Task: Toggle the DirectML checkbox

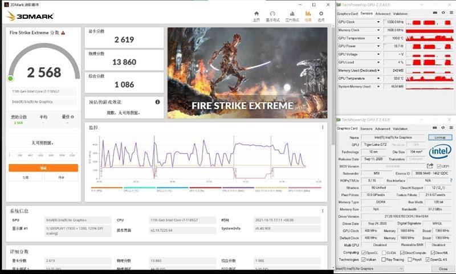Action: pyautogui.click(x=433, y=253)
